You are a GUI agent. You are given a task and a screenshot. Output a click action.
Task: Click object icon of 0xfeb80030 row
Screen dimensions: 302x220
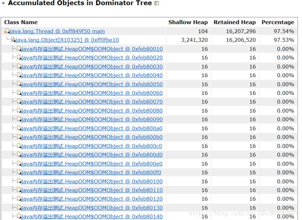(x=19, y=67)
